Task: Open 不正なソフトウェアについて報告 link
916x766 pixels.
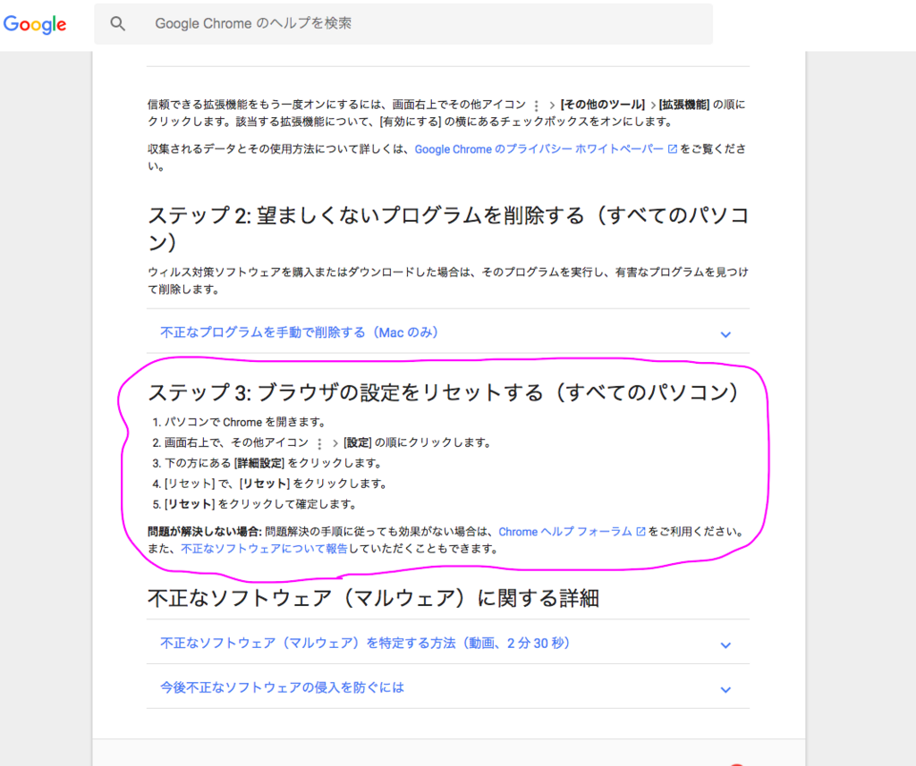Action: click(264, 549)
